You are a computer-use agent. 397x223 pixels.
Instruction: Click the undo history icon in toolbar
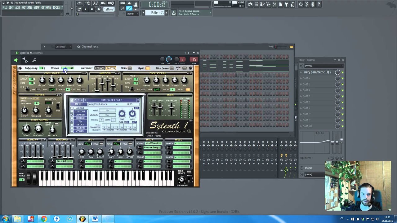pyautogui.click(x=301, y=4)
